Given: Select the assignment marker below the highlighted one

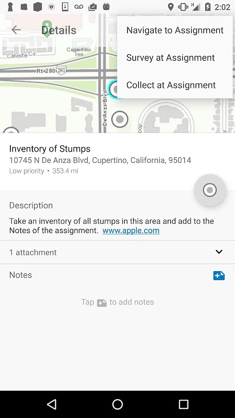Looking at the screenshot, I should (x=120, y=119).
